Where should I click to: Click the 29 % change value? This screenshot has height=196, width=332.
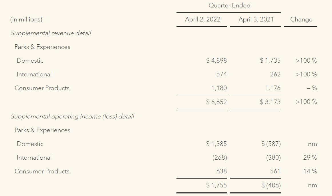click(310, 158)
